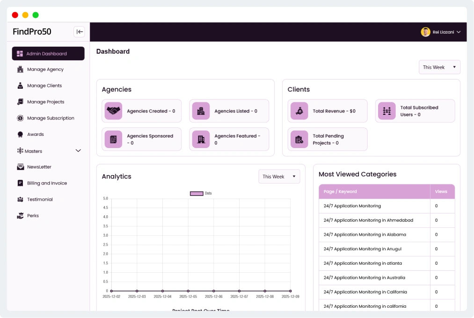Click the Total Revenue money bag icon
474x318 pixels.
299,111
